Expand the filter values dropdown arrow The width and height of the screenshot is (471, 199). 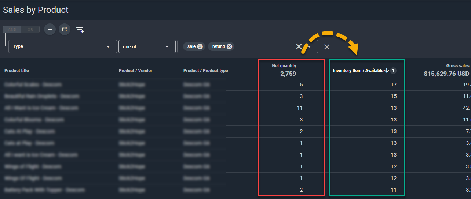[x=310, y=47]
